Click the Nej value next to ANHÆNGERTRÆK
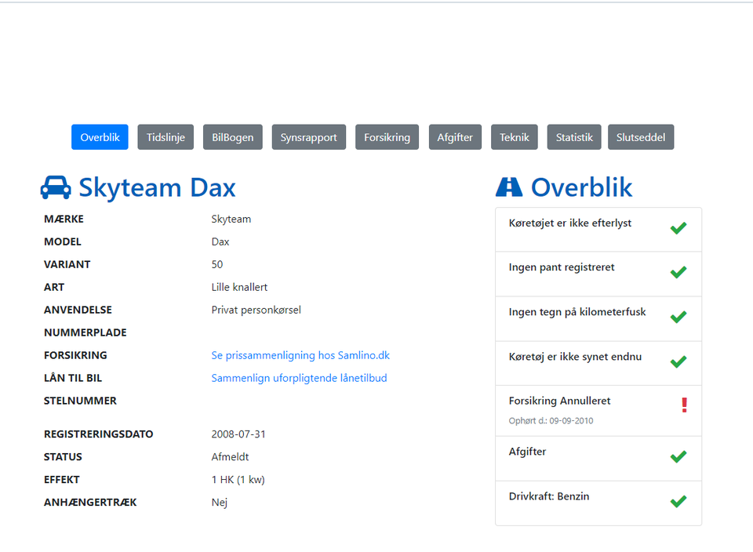 (219, 503)
